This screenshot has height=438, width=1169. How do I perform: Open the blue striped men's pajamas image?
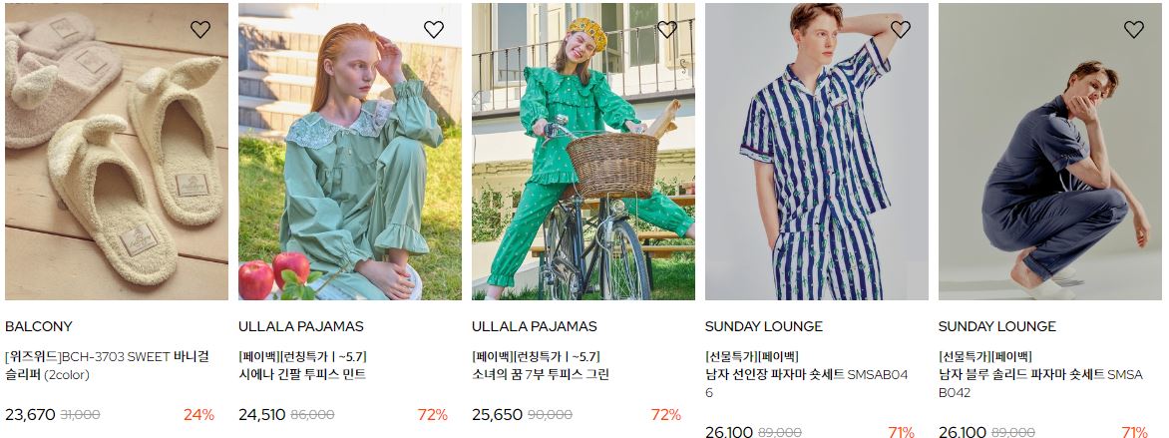816,152
